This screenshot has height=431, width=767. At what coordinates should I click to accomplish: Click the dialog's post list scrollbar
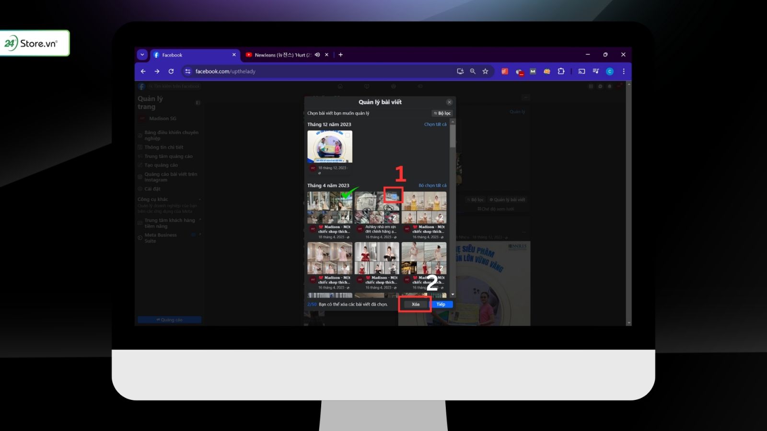click(x=453, y=137)
